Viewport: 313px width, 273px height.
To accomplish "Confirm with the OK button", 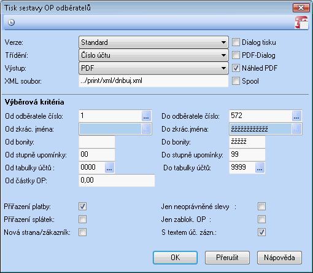I will pyautogui.click(x=175, y=258).
